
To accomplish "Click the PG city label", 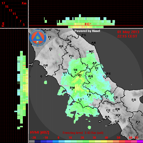I will (71, 56).
